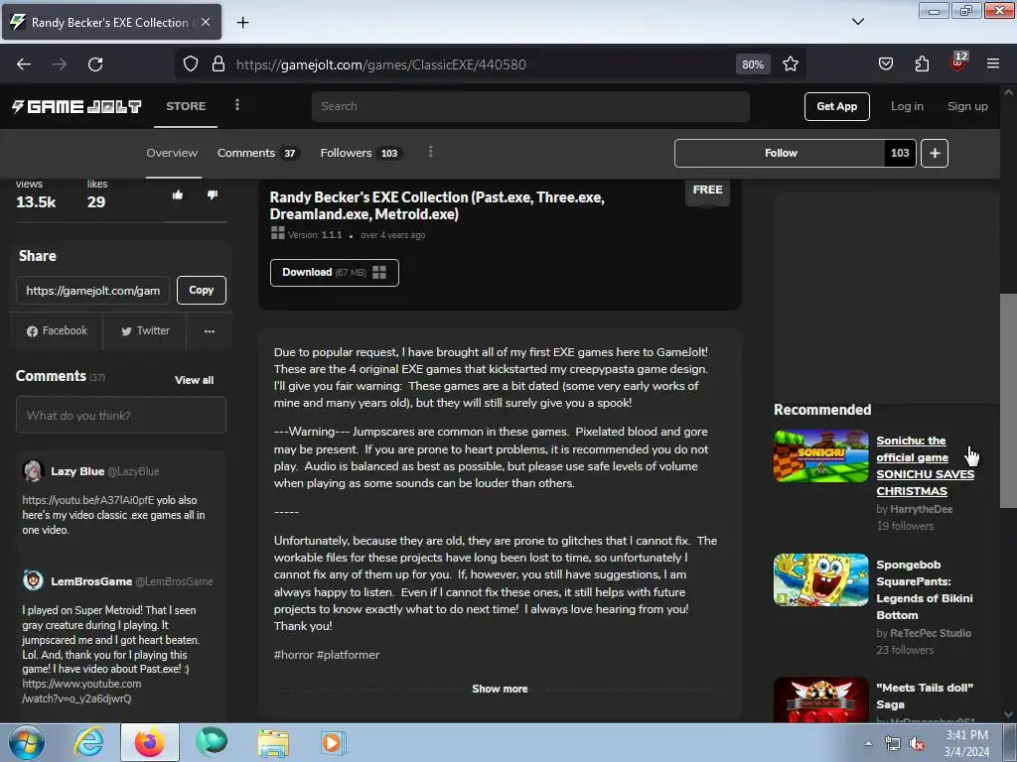Click the padlock site security icon
This screenshot has width=1017, height=762.
click(x=218, y=64)
